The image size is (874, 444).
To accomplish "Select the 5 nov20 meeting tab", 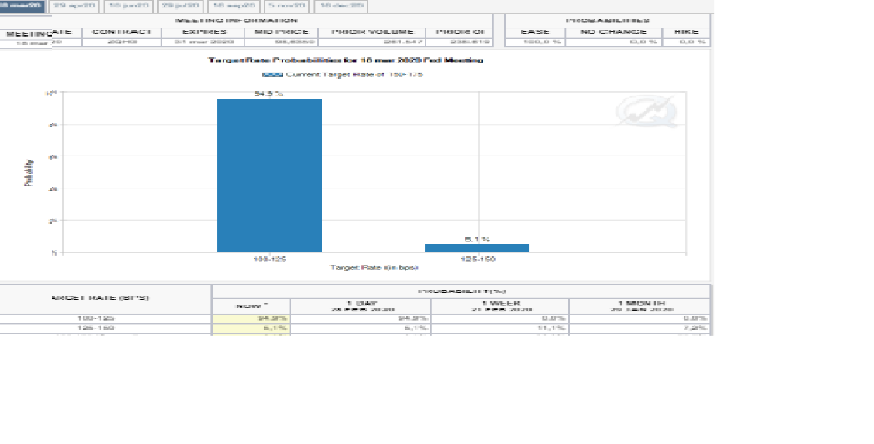I will (x=287, y=6).
